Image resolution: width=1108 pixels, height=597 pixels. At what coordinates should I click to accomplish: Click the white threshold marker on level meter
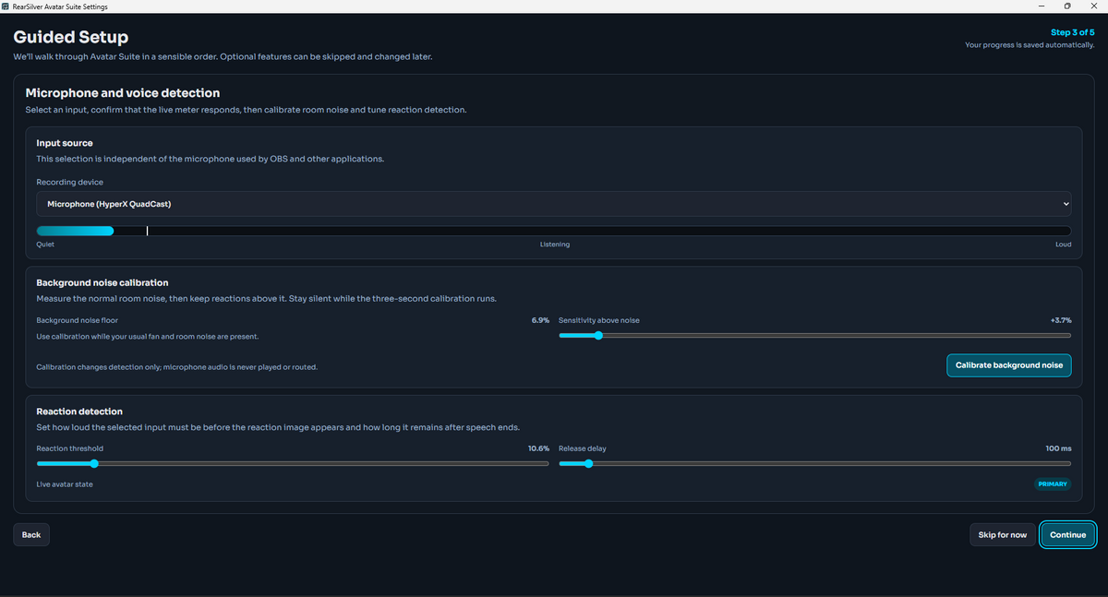(148, 231)
